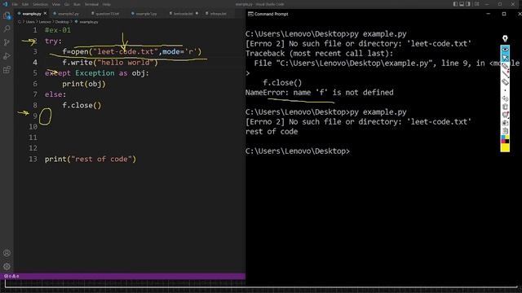The width and height of the screenshot is (522, 293).
Task: Open the Terminal menu
Action: (91, 4)
